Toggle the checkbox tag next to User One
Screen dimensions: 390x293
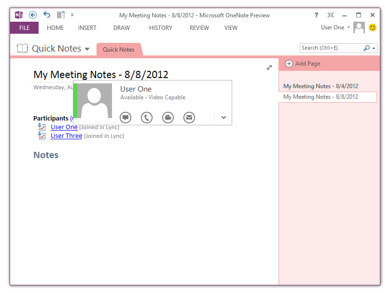point(42,127)
